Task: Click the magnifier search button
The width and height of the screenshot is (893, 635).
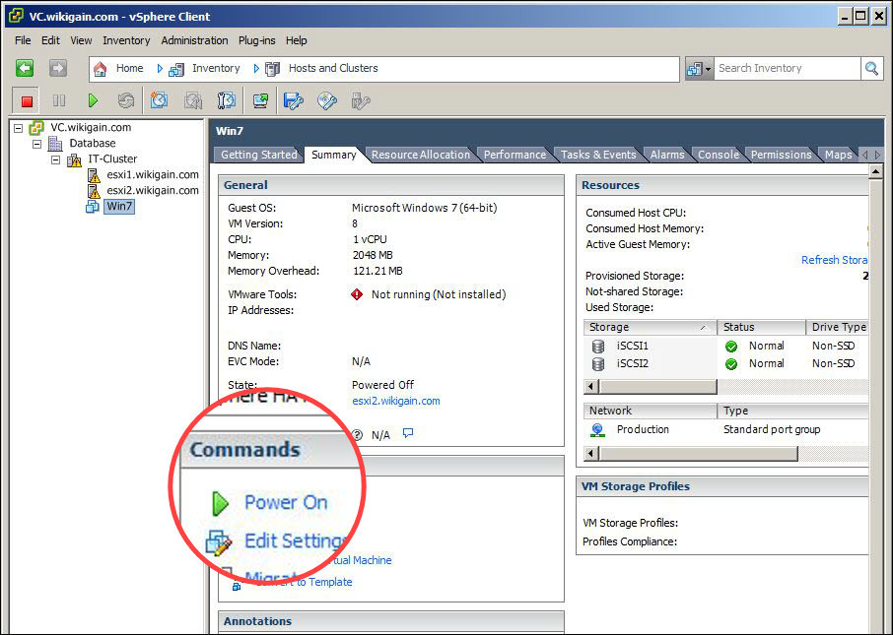Action: [x=871, y=69]
